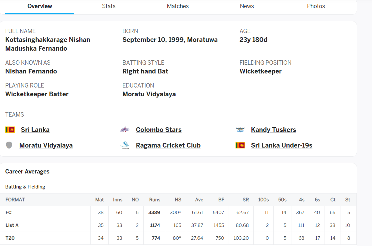Visit the Moratu Vidyalaya team link
Viewport: 372px width, 246px height.
[x=46, y=145]
